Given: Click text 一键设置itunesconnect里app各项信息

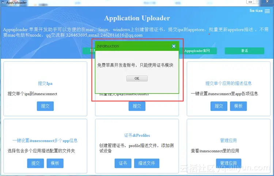Looking at the screenshot, I should click(x=225, y=94).
